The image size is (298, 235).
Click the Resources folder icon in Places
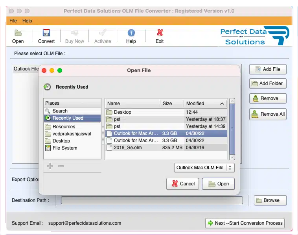[x=48, y=127]
